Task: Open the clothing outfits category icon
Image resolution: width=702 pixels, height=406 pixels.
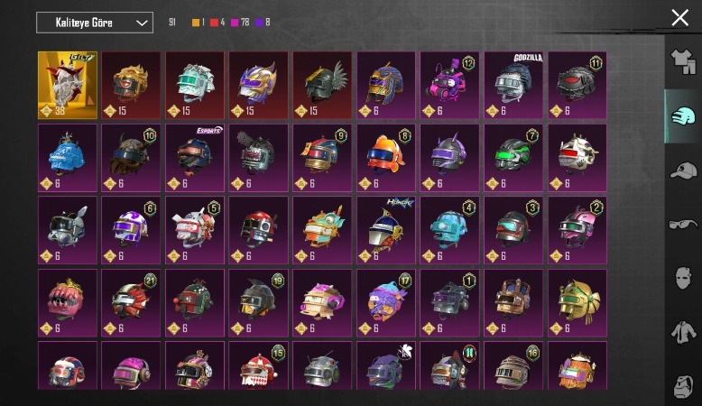Action: pyautogui.click(x=683, y=61)
